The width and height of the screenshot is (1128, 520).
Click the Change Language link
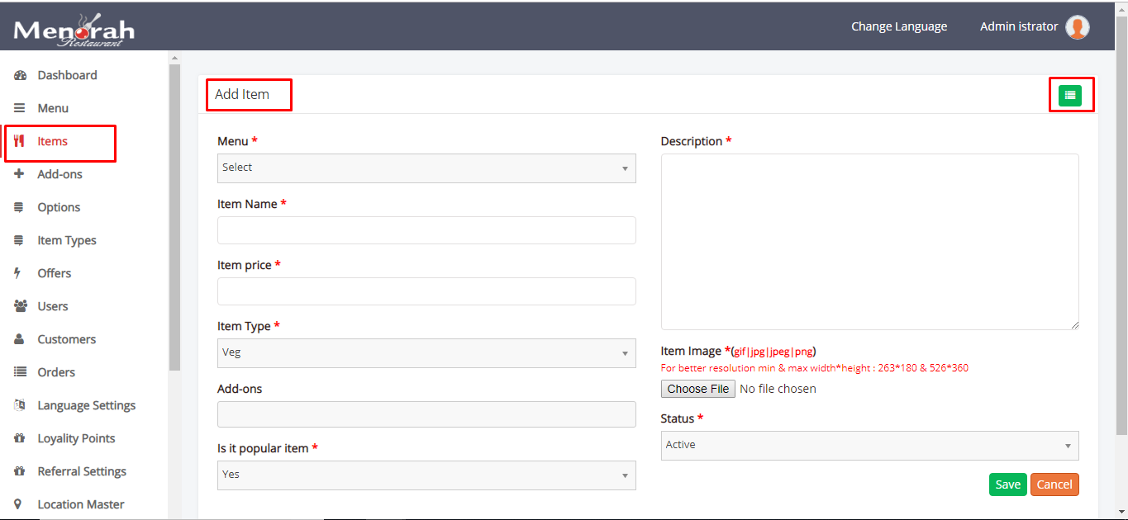click(x=899, y=26)
